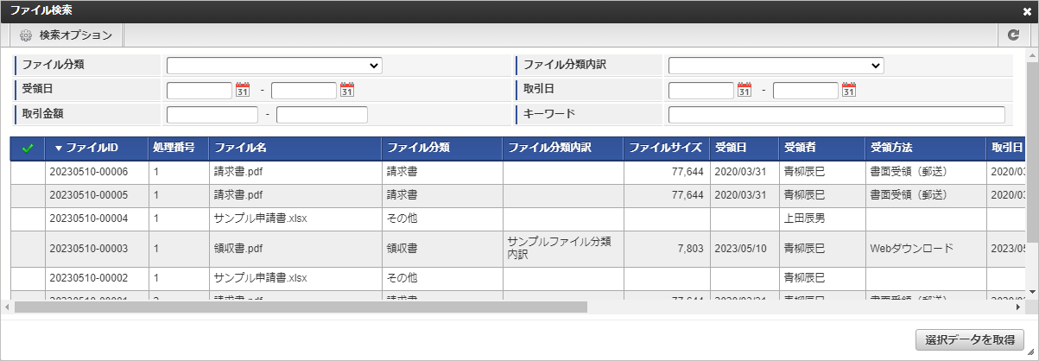
Task: Select checkbox cell for file 20230510-00004
Action: coord(28,218)
